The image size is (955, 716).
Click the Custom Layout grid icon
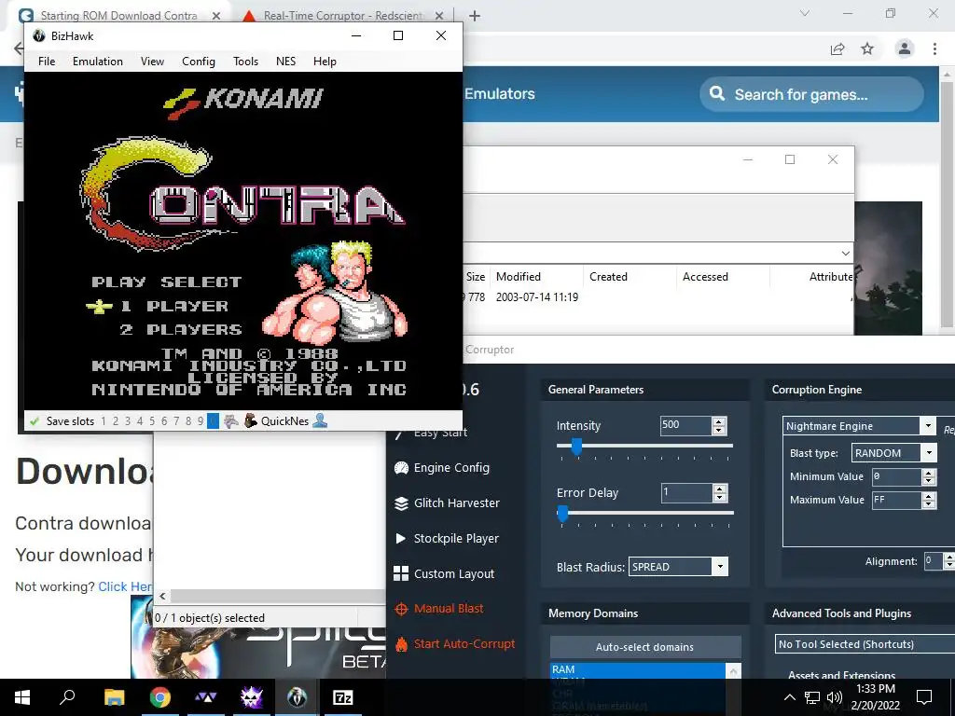point(401,573)
